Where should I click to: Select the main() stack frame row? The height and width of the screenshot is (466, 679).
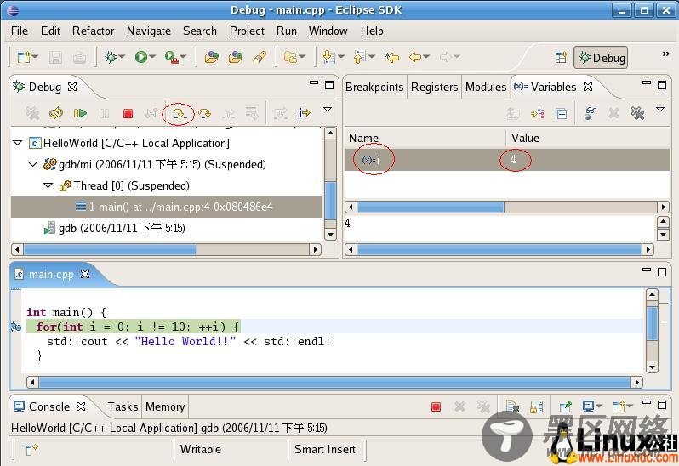[166, 207]
